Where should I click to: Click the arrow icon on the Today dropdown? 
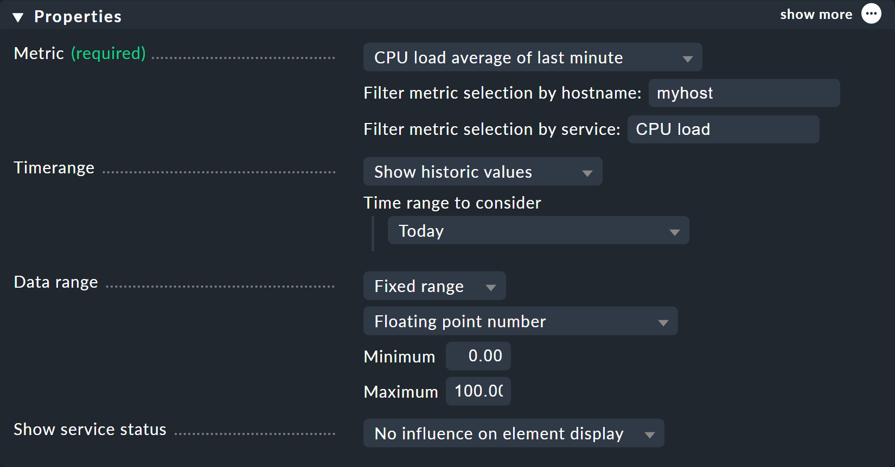click(x=674, y=232)
